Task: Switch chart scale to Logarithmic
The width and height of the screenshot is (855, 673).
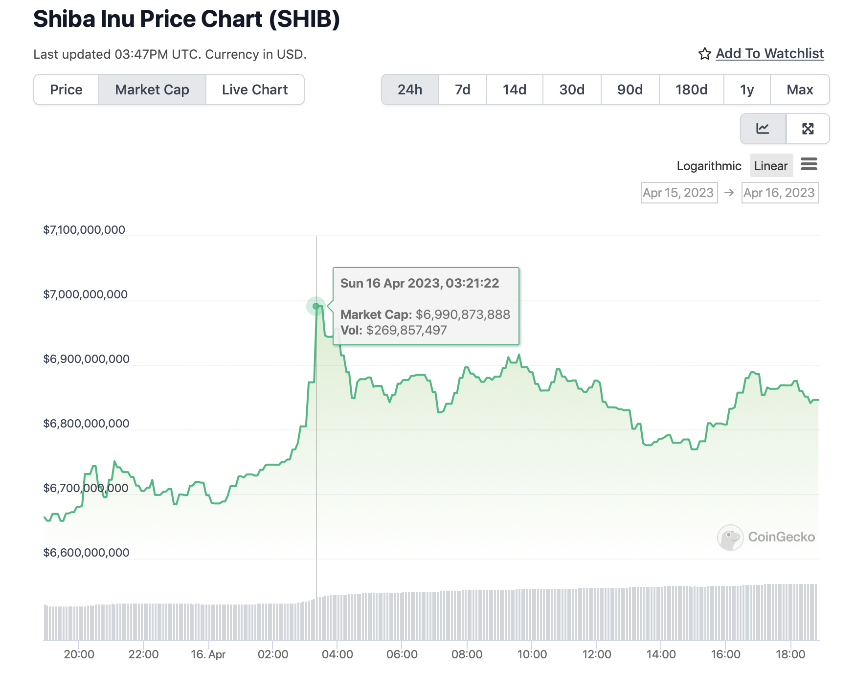Action: [708, 166]
